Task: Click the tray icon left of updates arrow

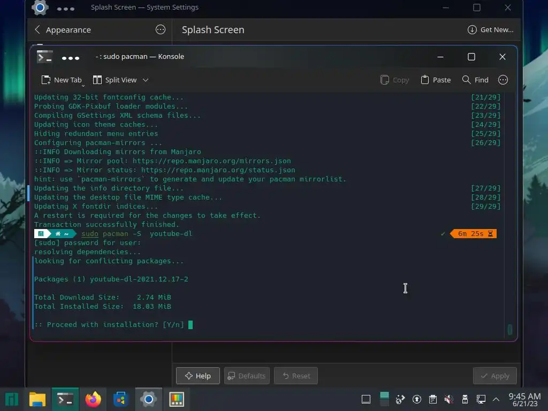Action: (x=400, y=399)
